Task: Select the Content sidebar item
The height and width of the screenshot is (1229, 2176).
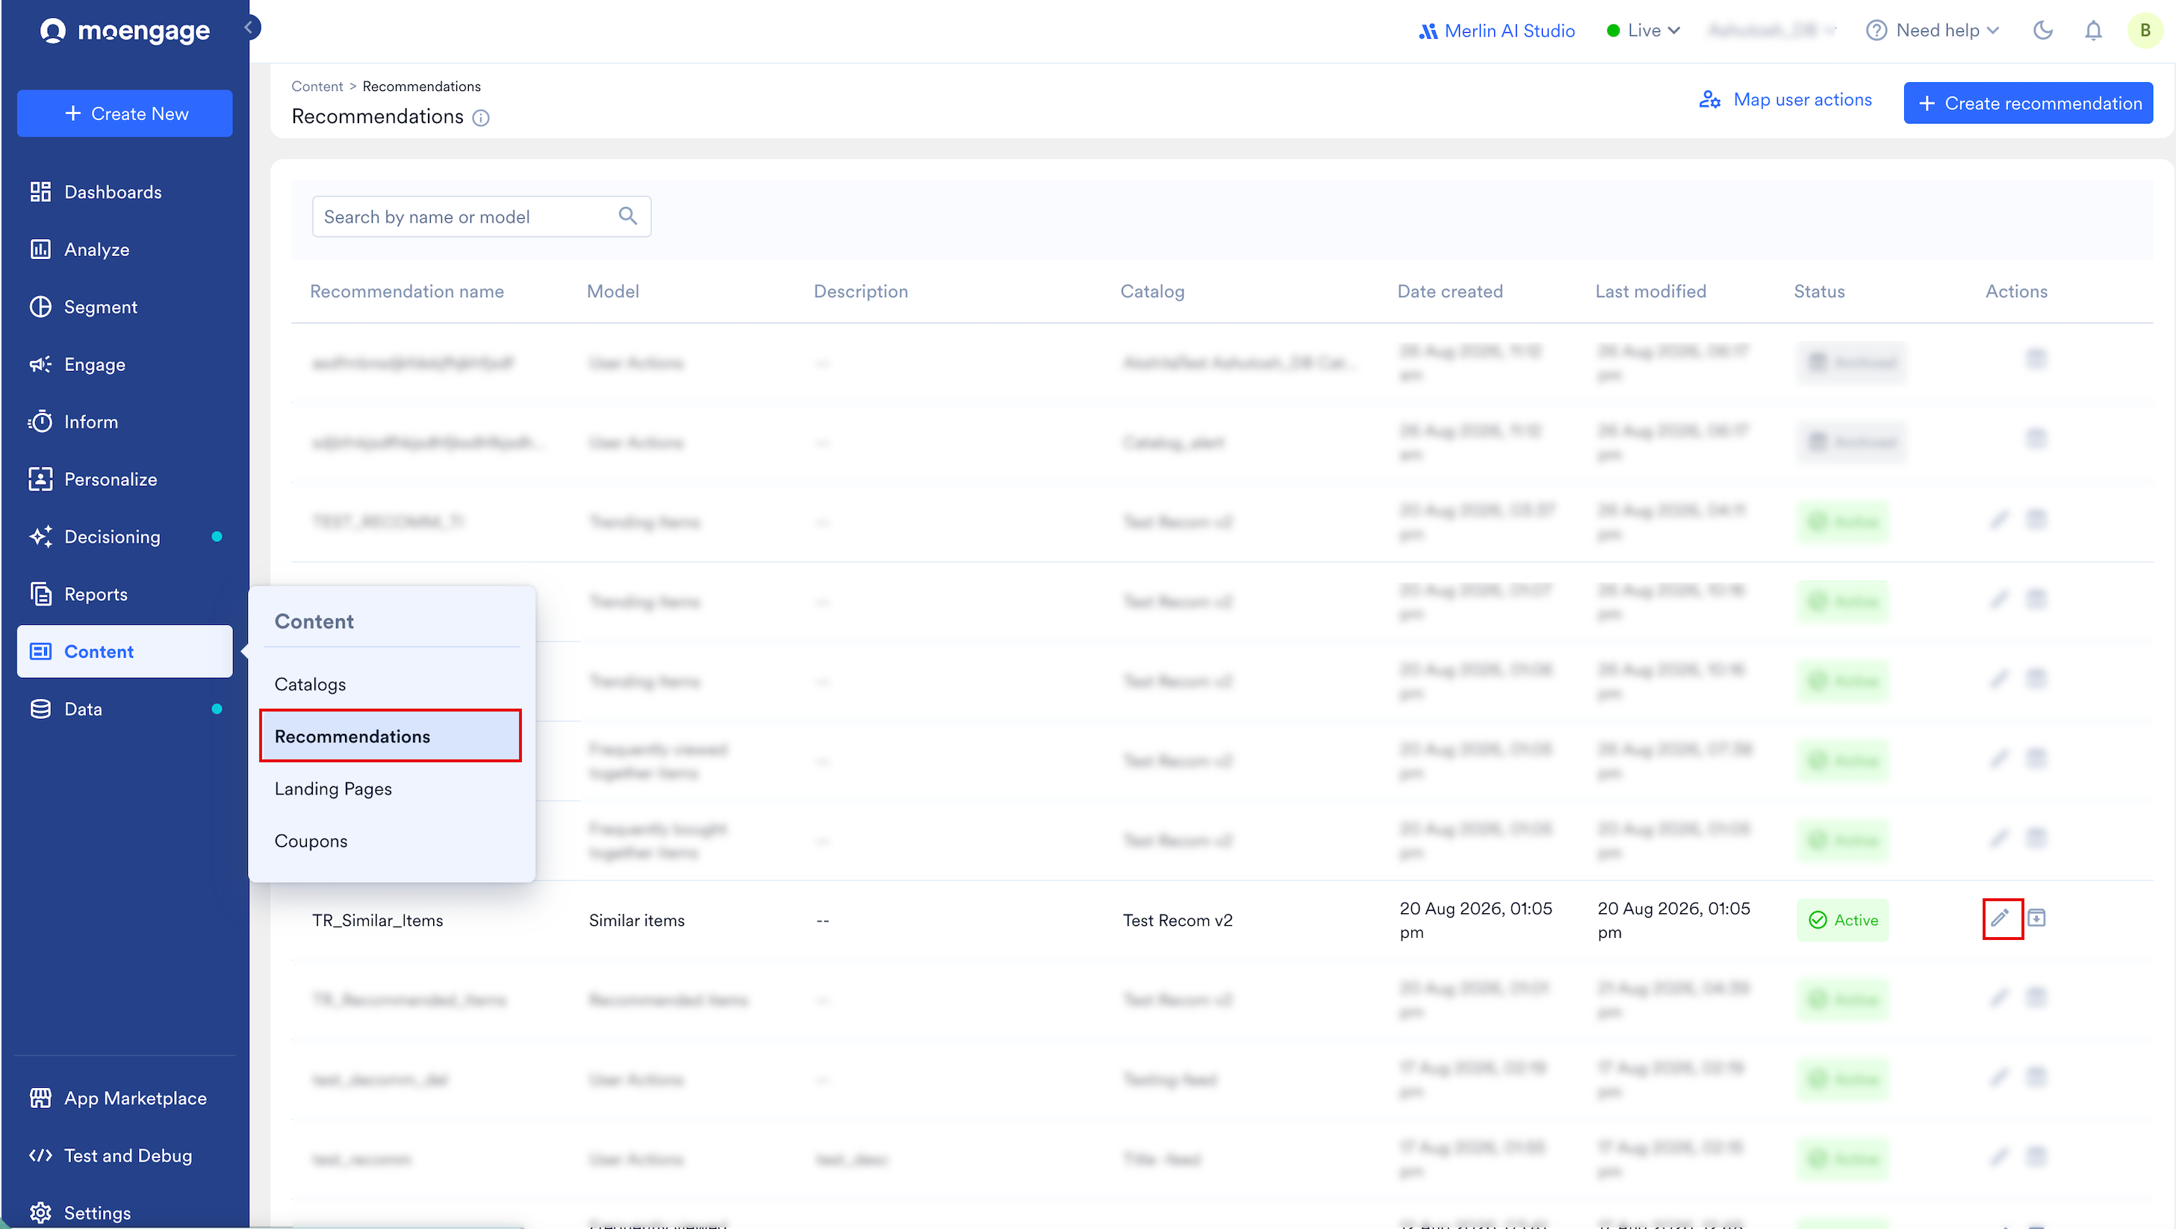Action: pyautogui.click(x=125, y=651)
